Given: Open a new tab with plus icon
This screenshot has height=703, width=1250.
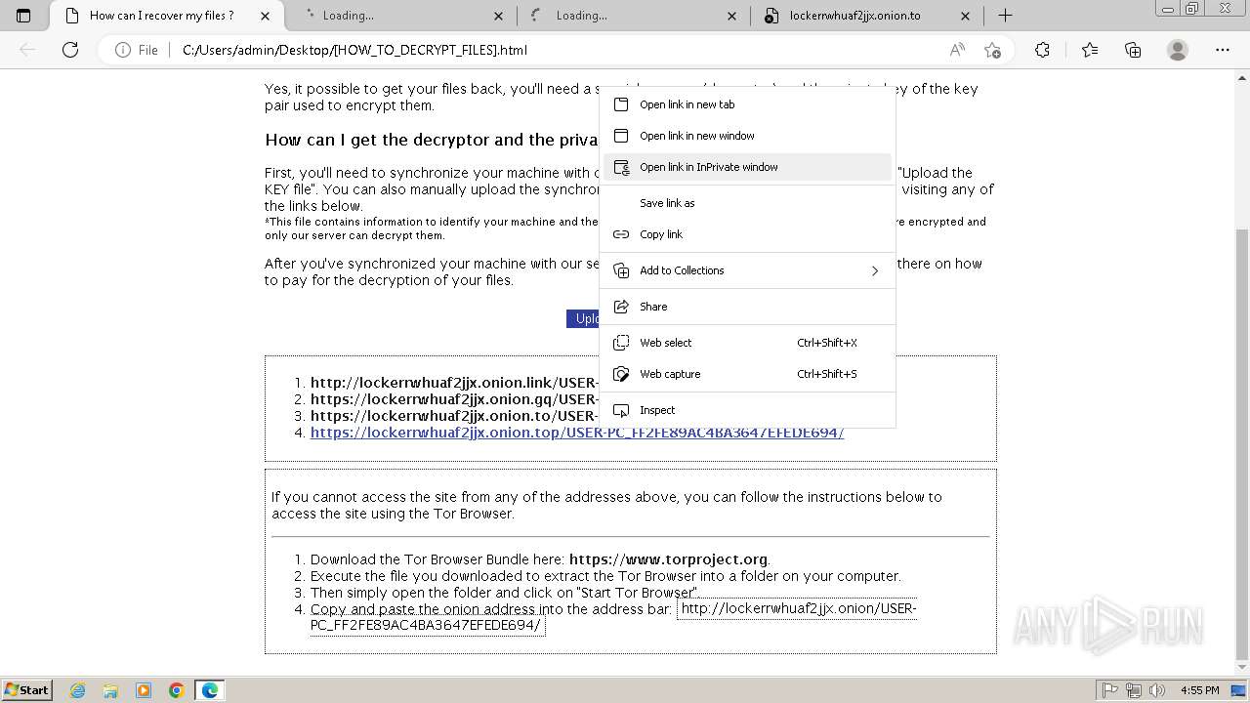Looking at the screenshot, I should pyautogui.click(x=1005, y=16).
